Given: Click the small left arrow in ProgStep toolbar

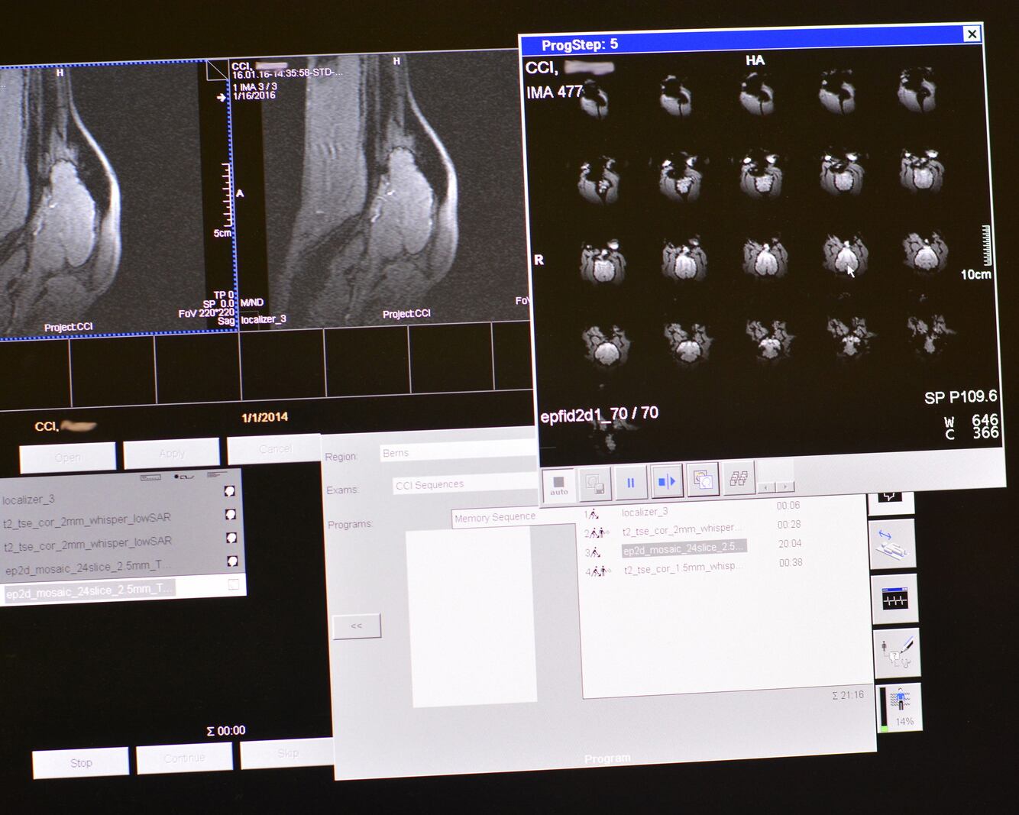Looking at the screenshot, I should [766, 487].
